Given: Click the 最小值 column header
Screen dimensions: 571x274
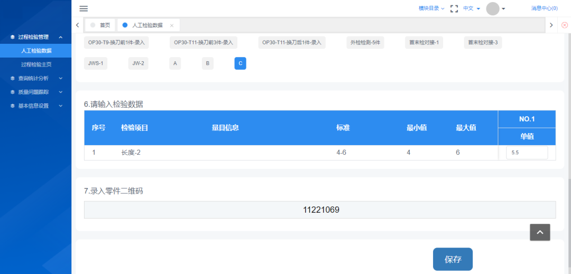Looking at the screenshot, I should tap(417, 128).
